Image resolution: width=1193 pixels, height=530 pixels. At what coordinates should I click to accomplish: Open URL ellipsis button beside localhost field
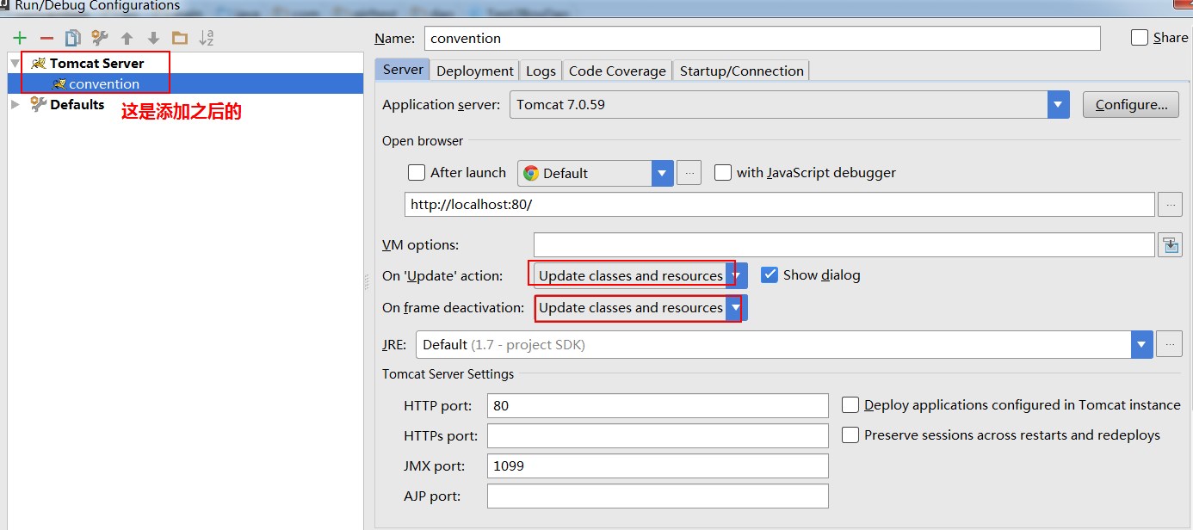1170,205
